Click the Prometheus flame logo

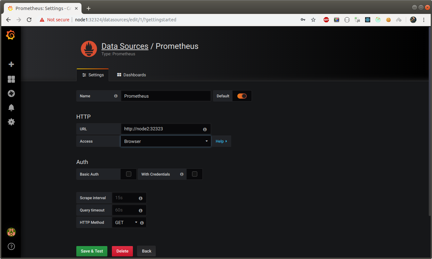[x=89, y=49]
